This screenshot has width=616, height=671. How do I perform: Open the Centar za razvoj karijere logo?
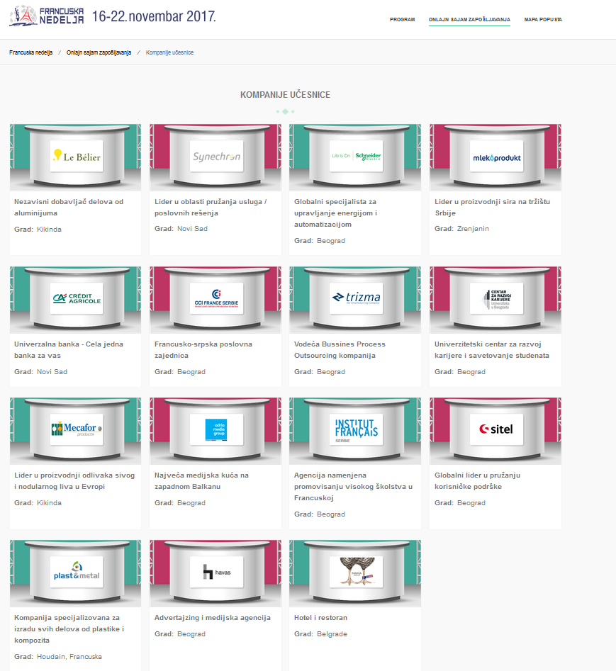pos(497,299)
